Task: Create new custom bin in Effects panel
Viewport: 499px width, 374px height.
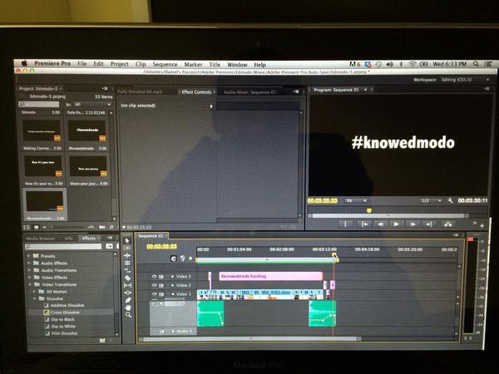Action: click(102, 340)
